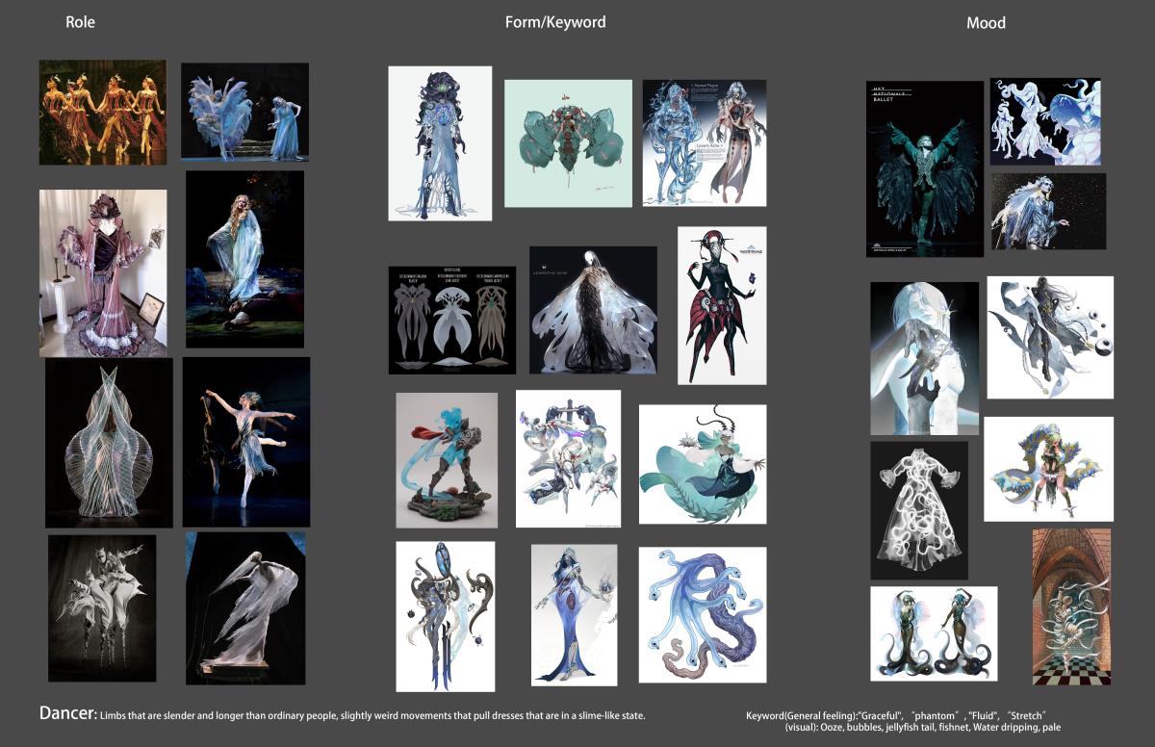1155x747 pixels.
Task: Click the four red-gold costumed dancers photo
Action: (102, 113)
